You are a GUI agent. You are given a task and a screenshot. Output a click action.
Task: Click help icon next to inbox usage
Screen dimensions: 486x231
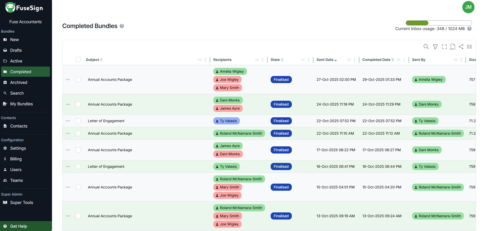(469, 29)
